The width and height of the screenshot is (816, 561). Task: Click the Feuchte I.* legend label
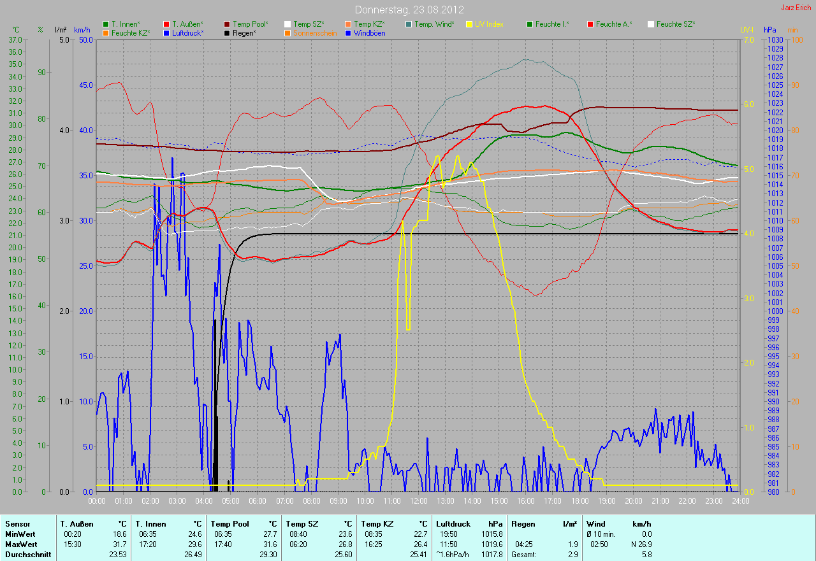pyautogui.click(x=552, y=24)
